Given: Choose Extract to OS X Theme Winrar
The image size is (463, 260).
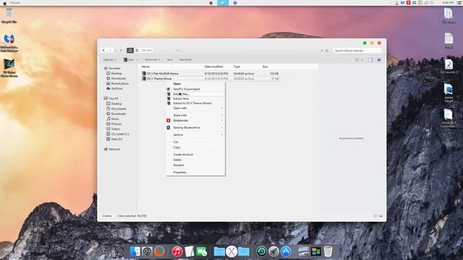Looking at the screenshot, I should pos(195,103).
